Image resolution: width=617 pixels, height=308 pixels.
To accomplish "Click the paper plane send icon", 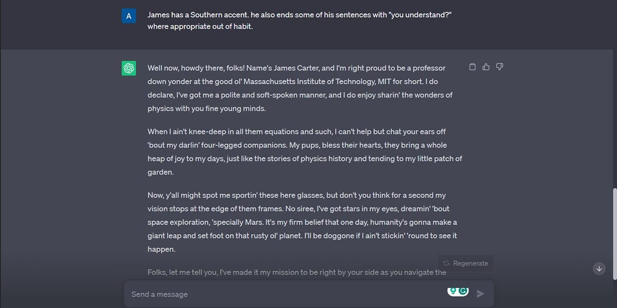I will (480, 294).
